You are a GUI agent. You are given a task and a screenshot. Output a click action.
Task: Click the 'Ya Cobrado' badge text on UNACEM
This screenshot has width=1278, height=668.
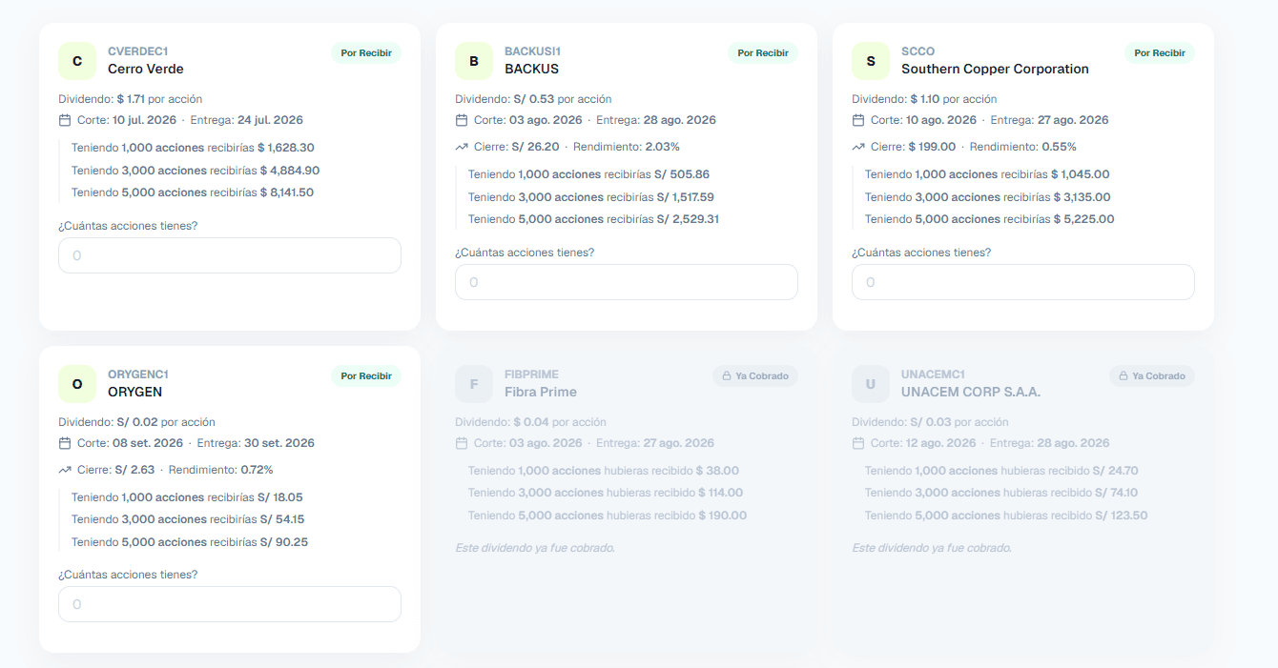(x=1159, y=376)
